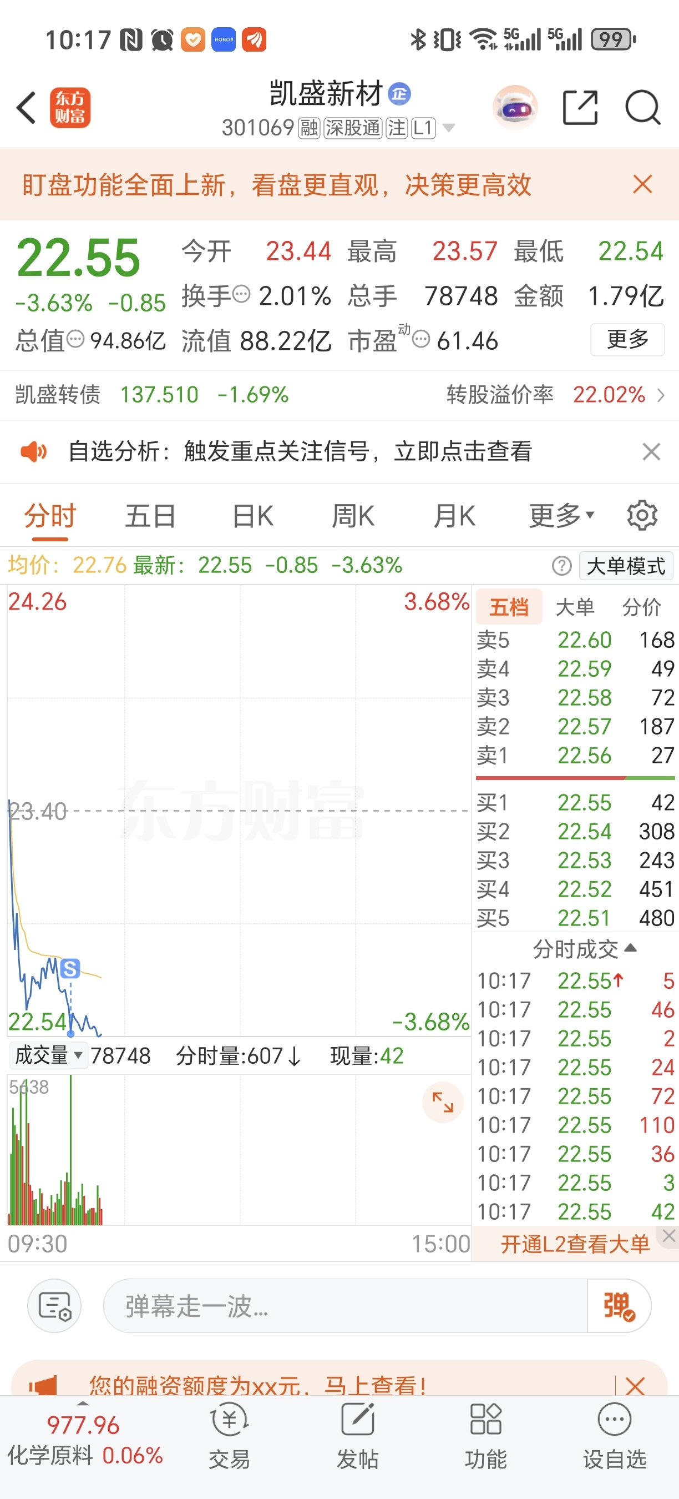679x1499 pixels.
Task: Open the 更多 chart period dropdown
Action: pos(561,516)
